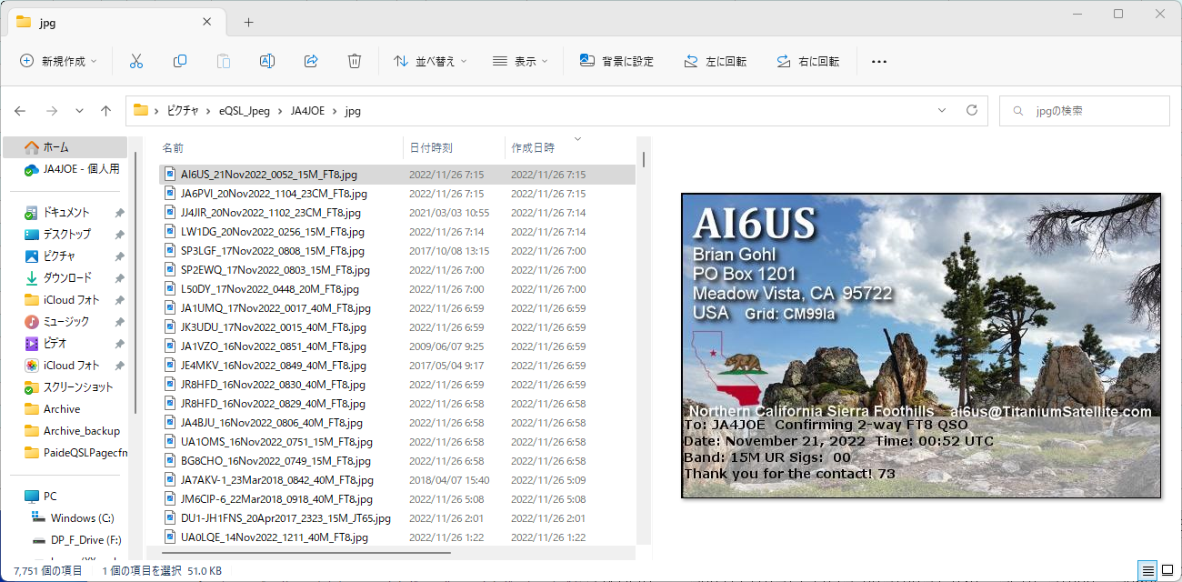
Task: Copy the selected file
Action: (x=179, y=61)
